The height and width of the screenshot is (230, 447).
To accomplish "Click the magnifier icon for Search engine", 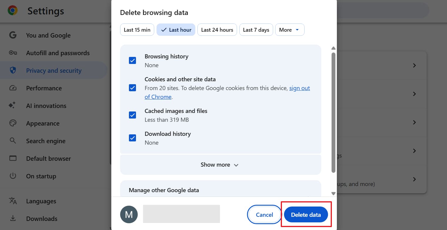I will pyautogui.click(x=13, y=141).
